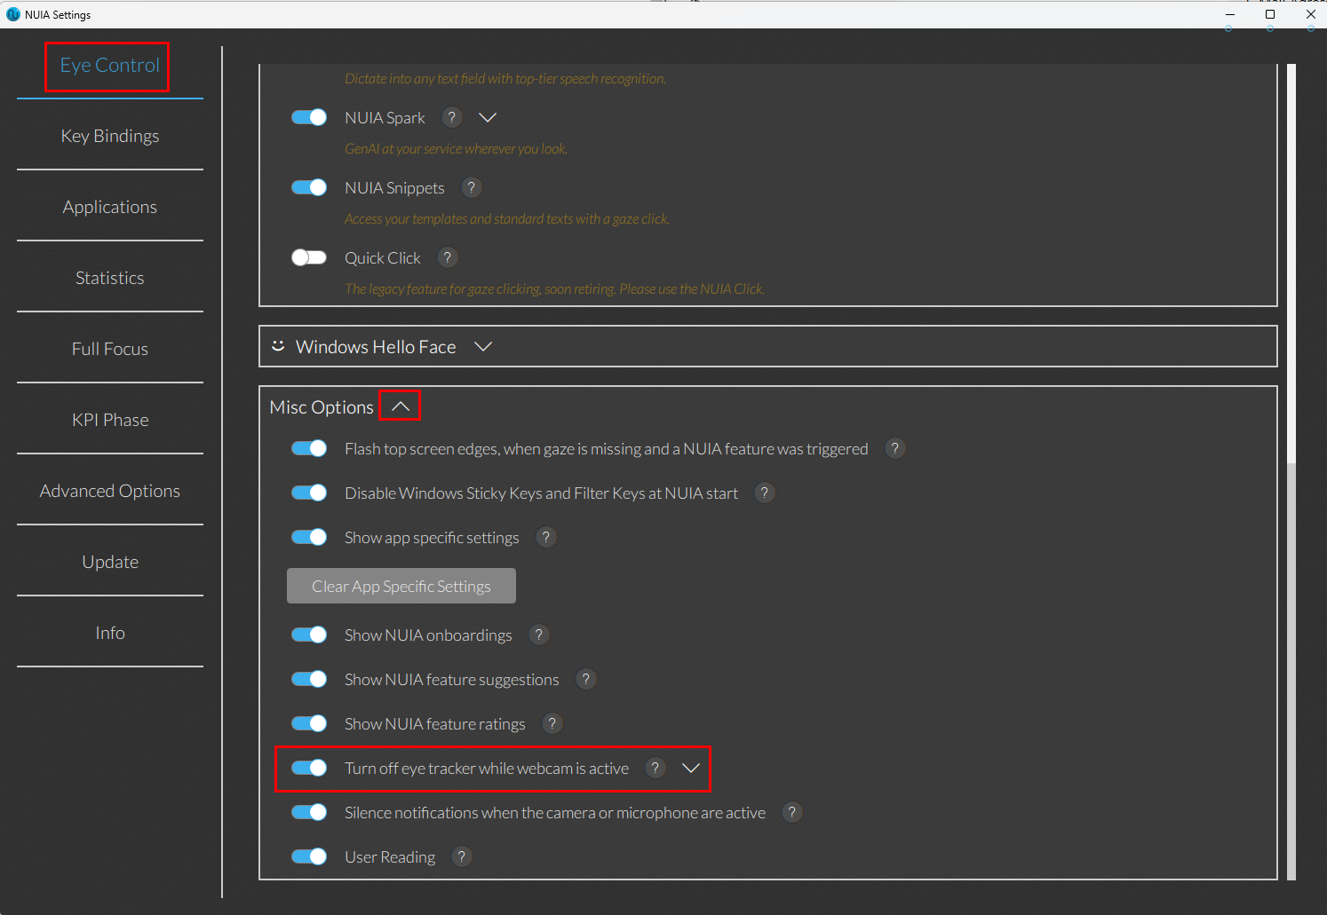Toggle Show app specific settings switch
The height and width of the screenshot is (915, 1327).
309,537
